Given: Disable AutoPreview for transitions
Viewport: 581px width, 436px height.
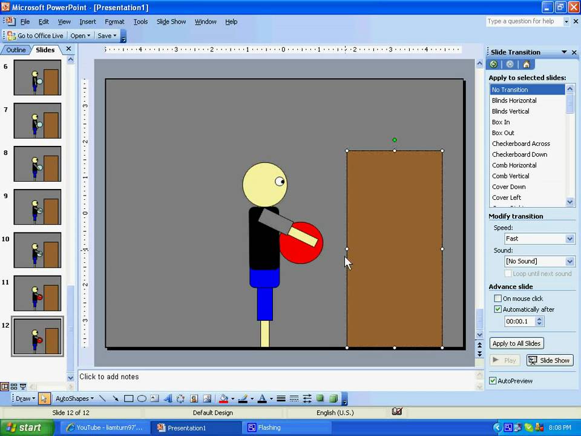Looking at the screenshot, I should (493, 380).
